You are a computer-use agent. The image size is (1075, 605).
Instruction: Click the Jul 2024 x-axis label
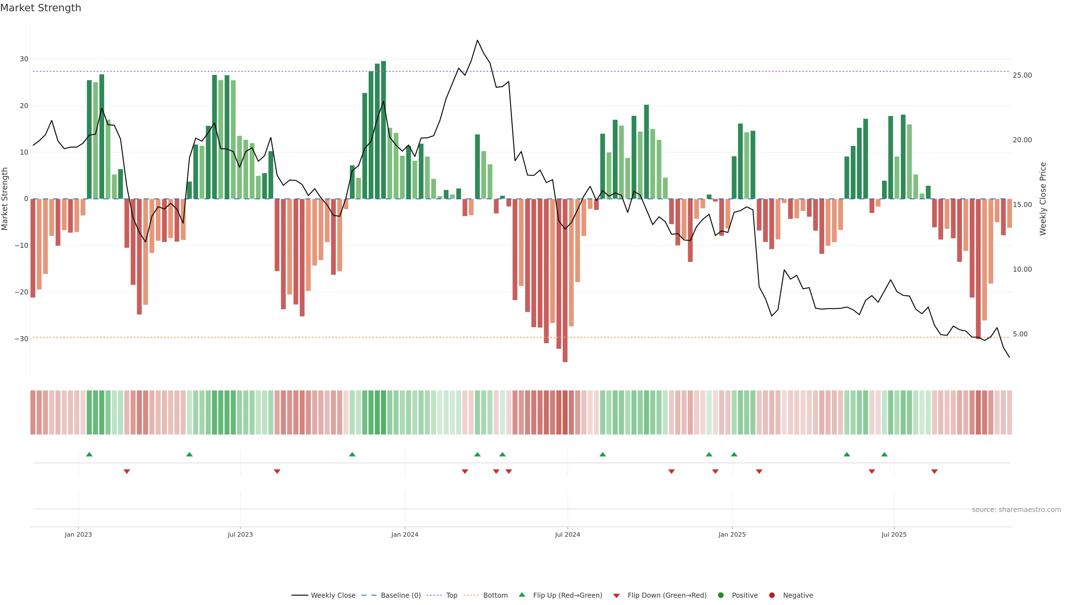point(567,534)
